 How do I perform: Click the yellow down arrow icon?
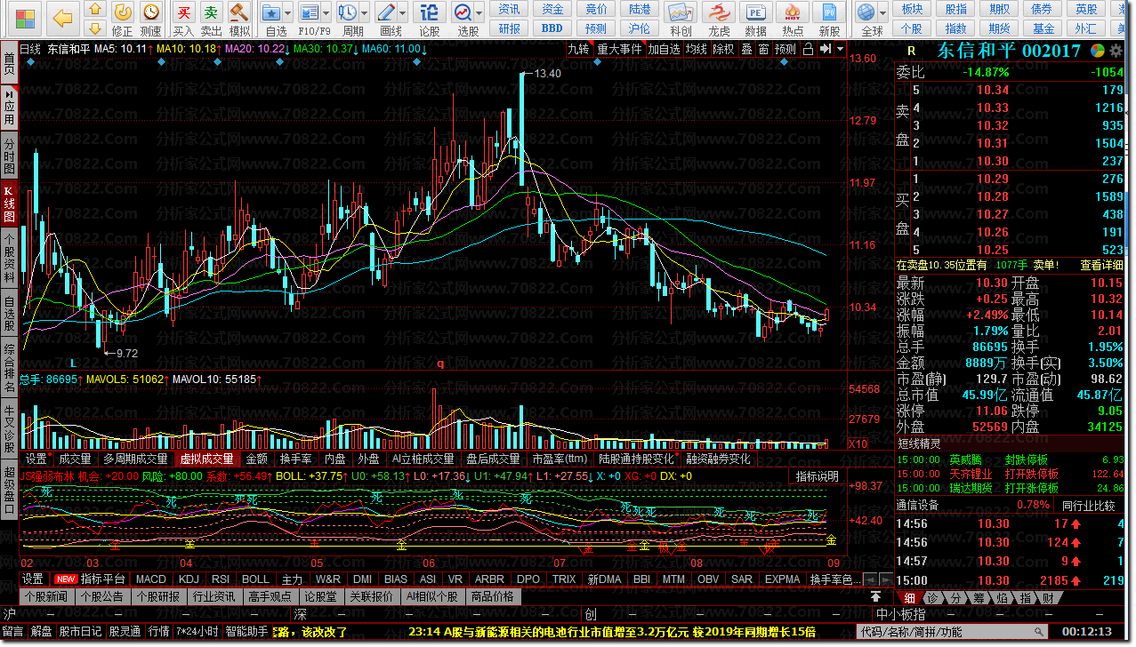(x=96, y=29)
